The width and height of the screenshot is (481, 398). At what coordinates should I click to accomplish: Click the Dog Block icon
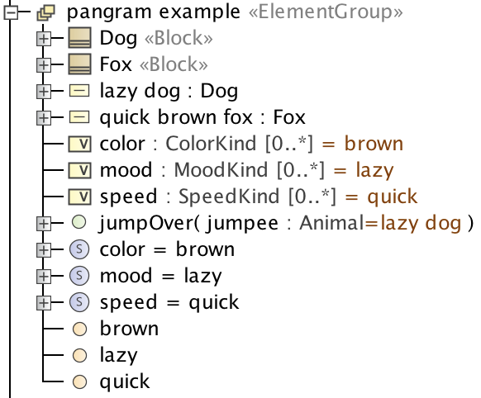[80, 38]
